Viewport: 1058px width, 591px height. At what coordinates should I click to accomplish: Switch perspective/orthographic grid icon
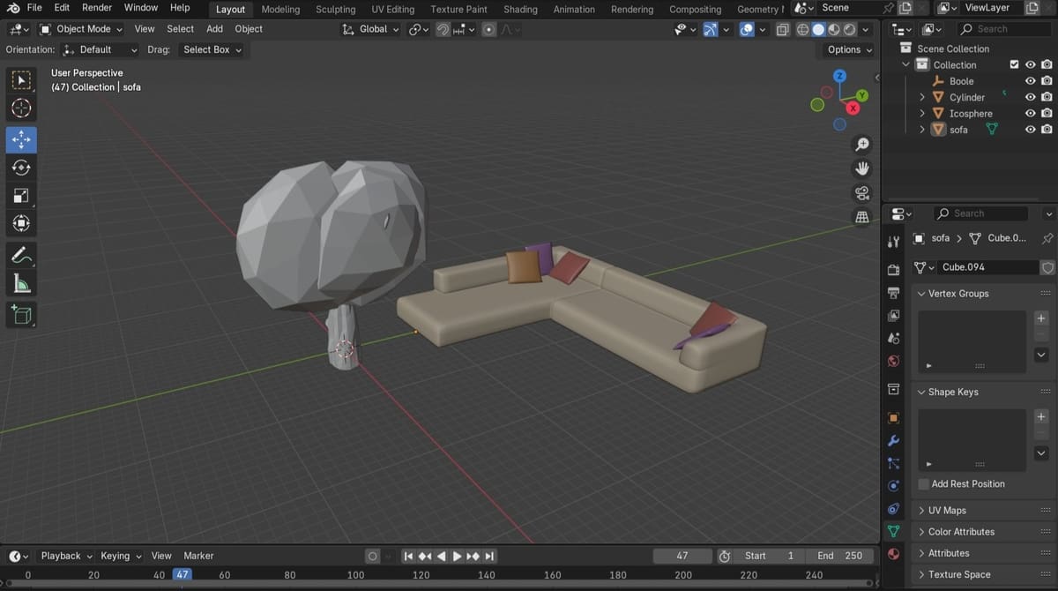pos(862,217)
